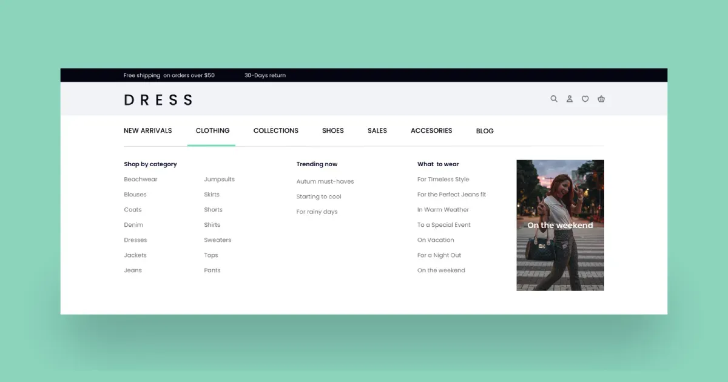Open the 30-Days return banner link
This screenshot has width=728, height=382.
pyautogui.click(x=265, y=75)
